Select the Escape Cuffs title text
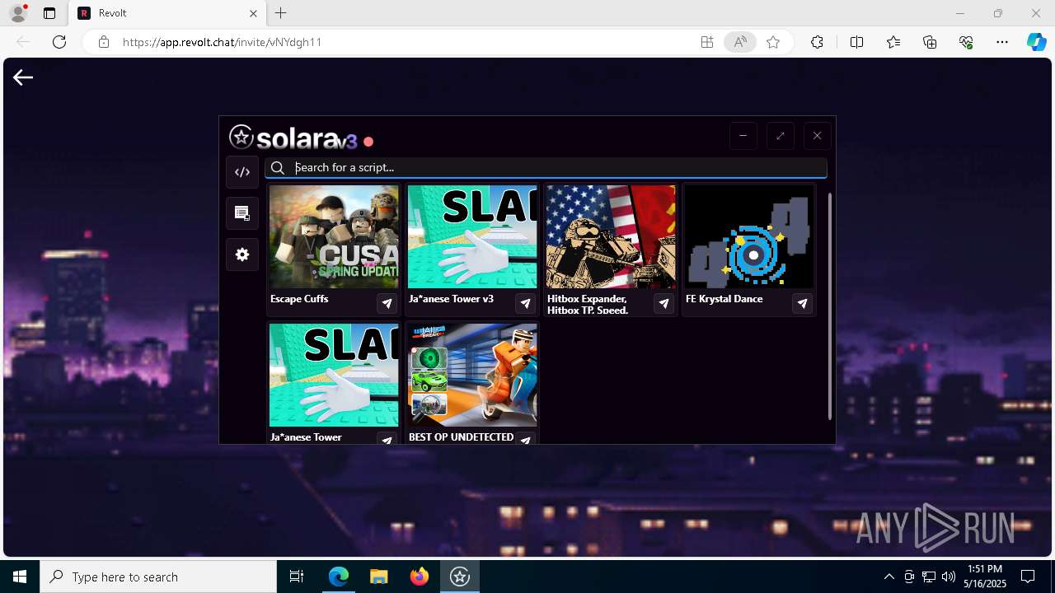The width and height of the screenshot is (1055, 593). coord(299,299)
